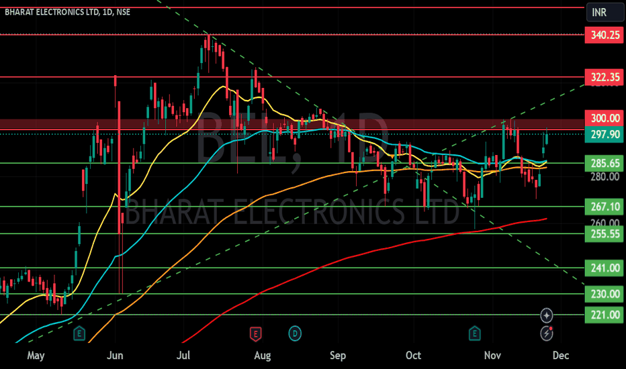The height and width of the screenshot is (369, 626).
Task: Click the 285.65 support price label
Action: (604, 163)
